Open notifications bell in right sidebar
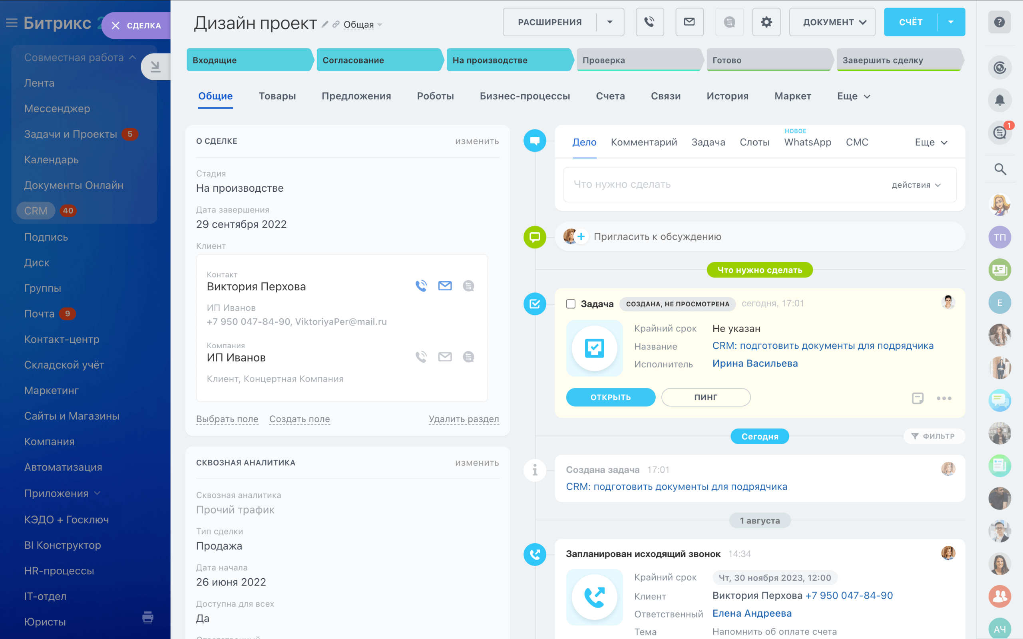This screenshot has width=1023, height=639. pyautogui.click(x=999, y=100)
